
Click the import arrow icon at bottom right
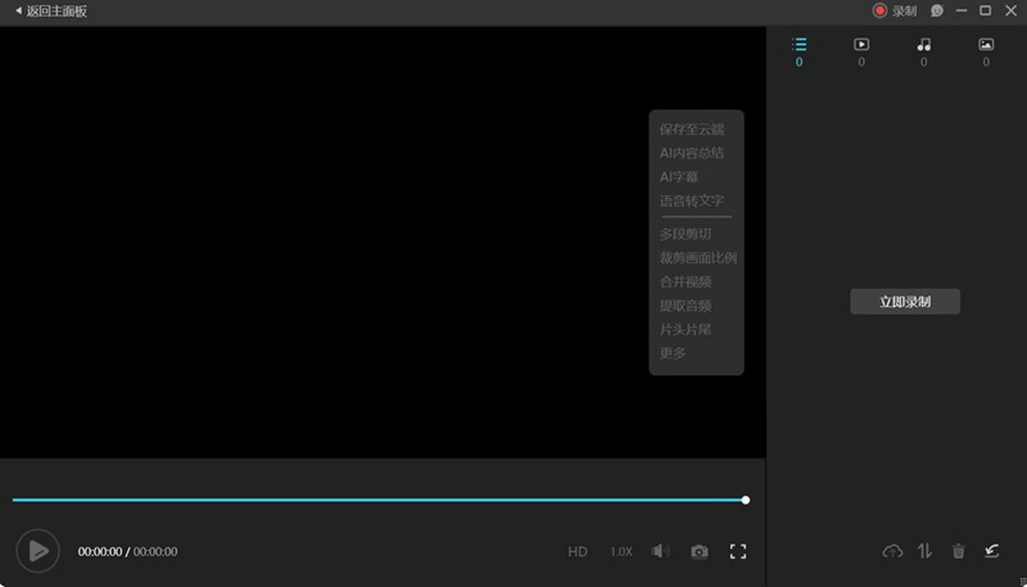click(x=992, y=551)
